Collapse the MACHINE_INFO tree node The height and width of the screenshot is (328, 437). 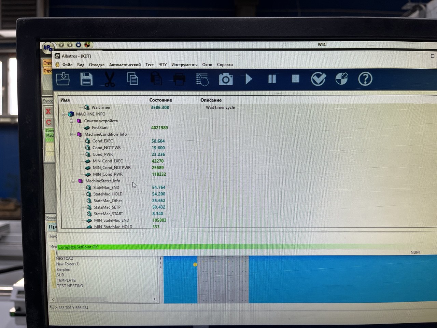point(64,114)
